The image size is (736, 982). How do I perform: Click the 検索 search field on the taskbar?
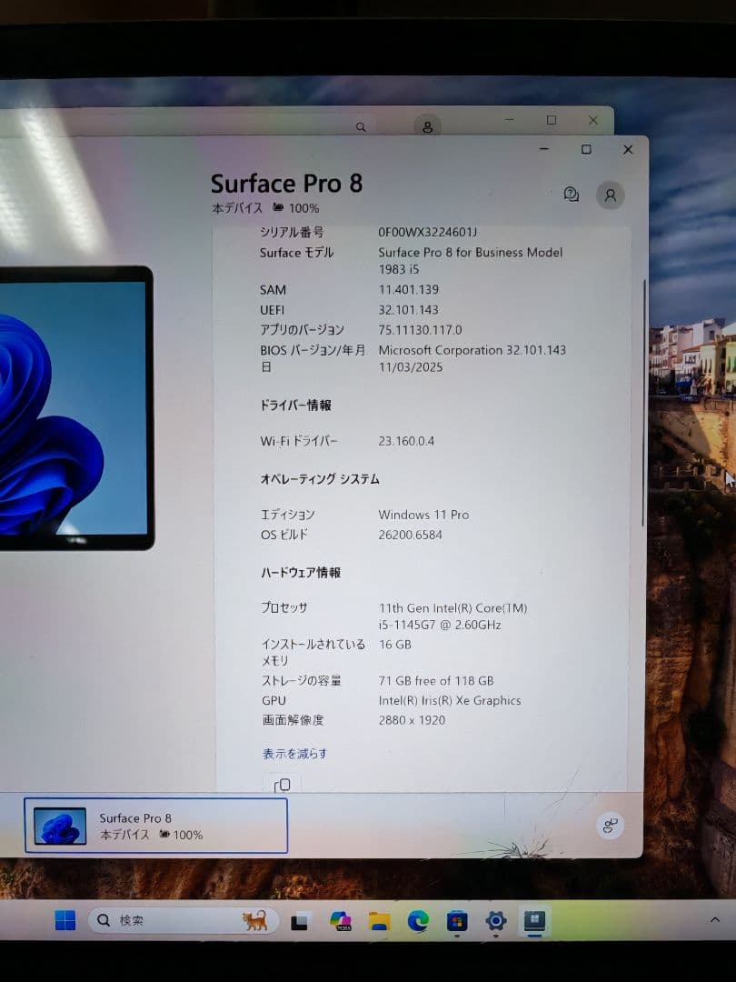point(164,920)
